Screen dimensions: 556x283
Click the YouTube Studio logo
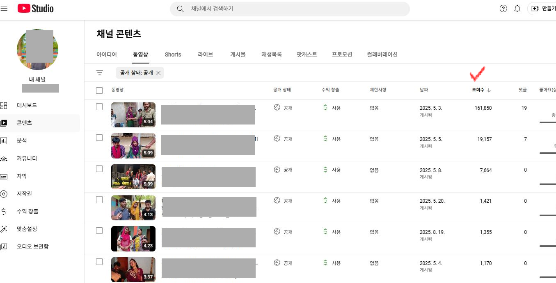pos(36,8)
